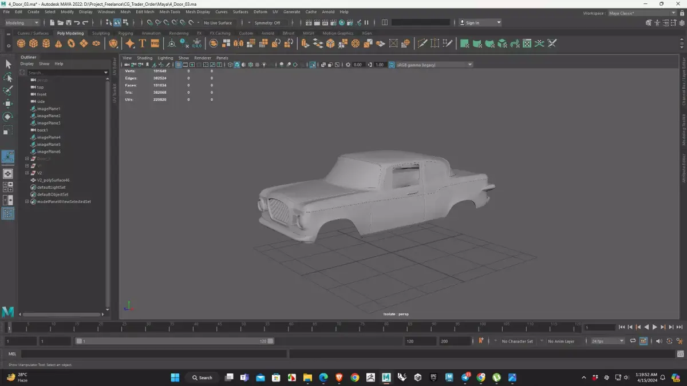Click the undo arrow icon
The width and height of the screenshot is (687, 386).
point(77,23)
